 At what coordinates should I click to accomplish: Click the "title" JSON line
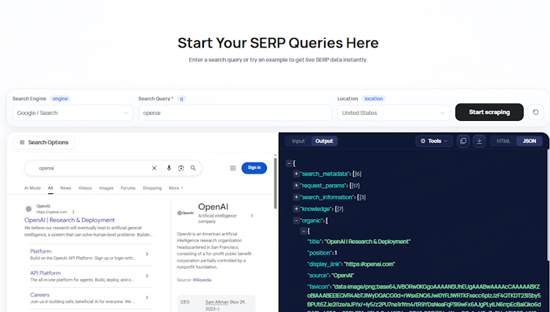point(359,242)
